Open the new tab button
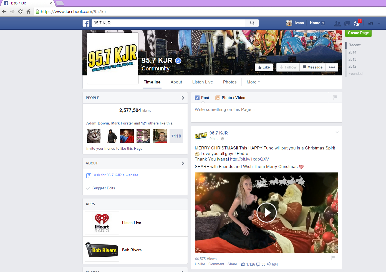Viewport: 386px width, 272px height. pyautogui.click(x=60, y=3)
